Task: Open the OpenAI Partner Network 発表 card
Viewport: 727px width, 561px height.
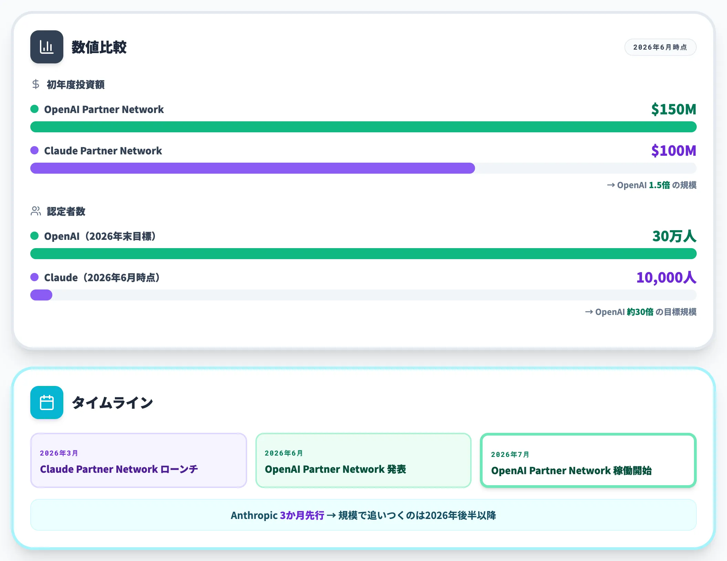Action: click(363, 460)
